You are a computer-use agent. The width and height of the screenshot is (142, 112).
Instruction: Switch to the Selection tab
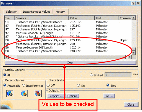coord(12,12)
